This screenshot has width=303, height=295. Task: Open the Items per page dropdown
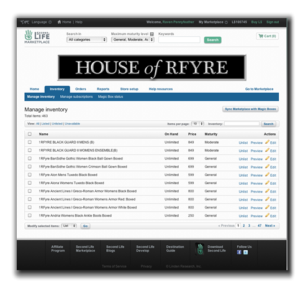[x=197, y=124]
